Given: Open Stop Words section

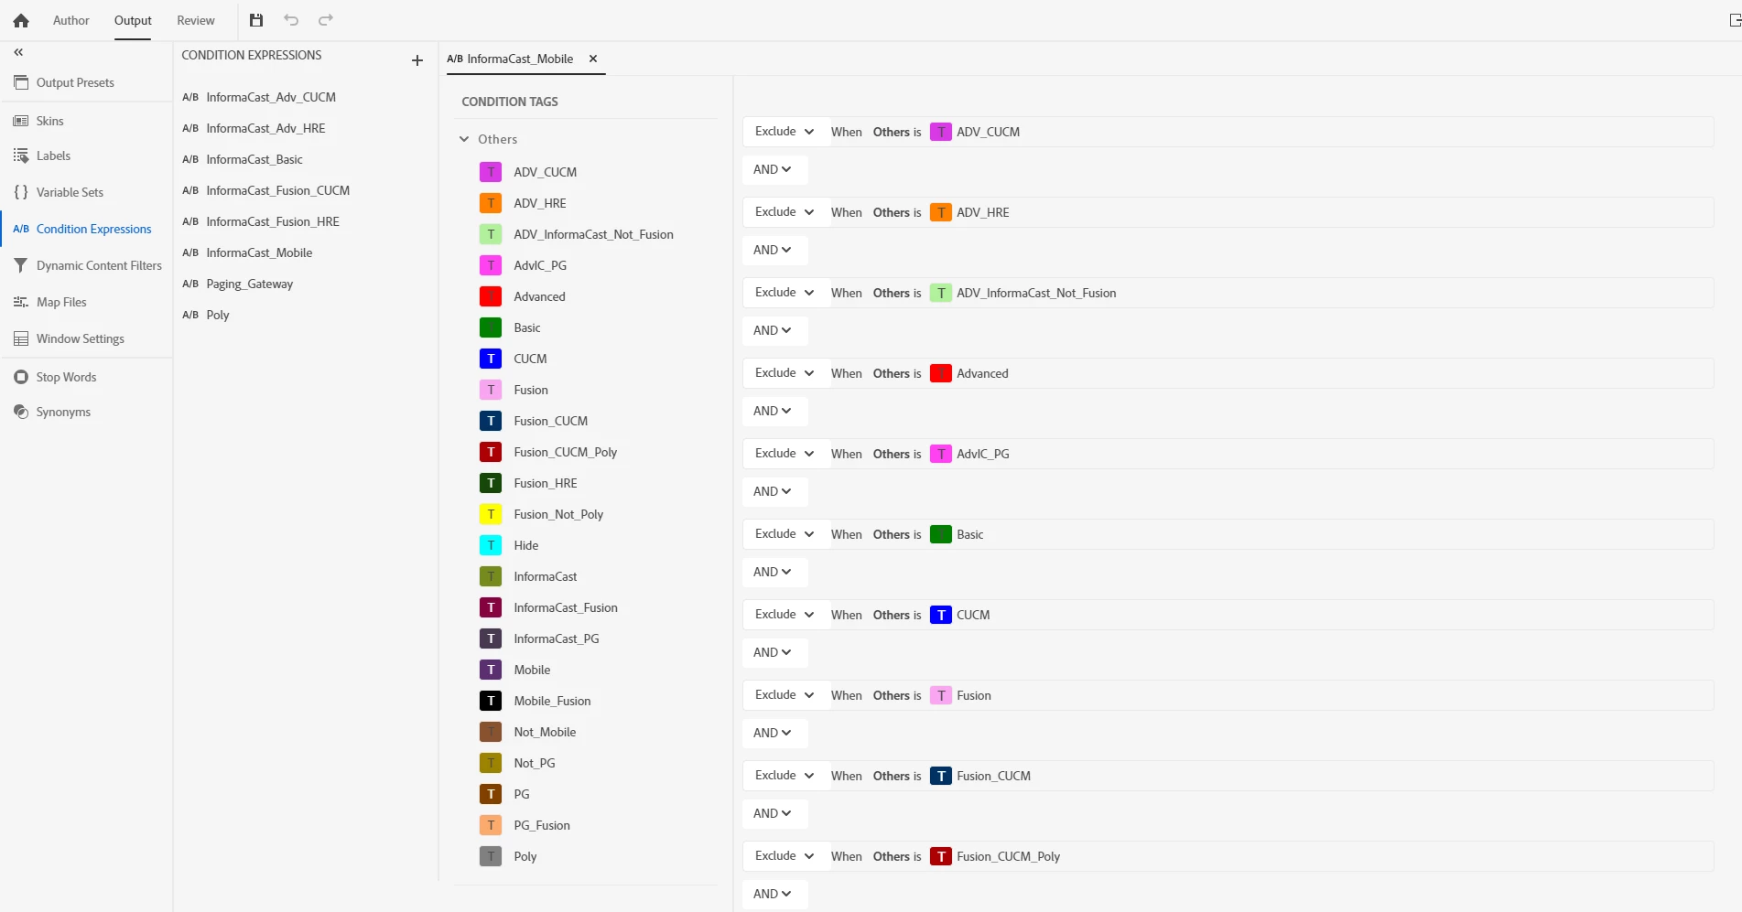Looking at the screenshot, I should [x=66, y=377].
